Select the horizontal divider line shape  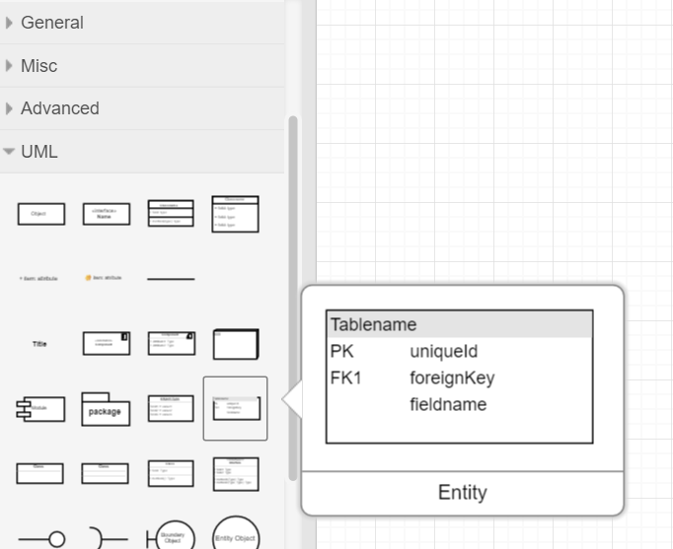[171, 279]
